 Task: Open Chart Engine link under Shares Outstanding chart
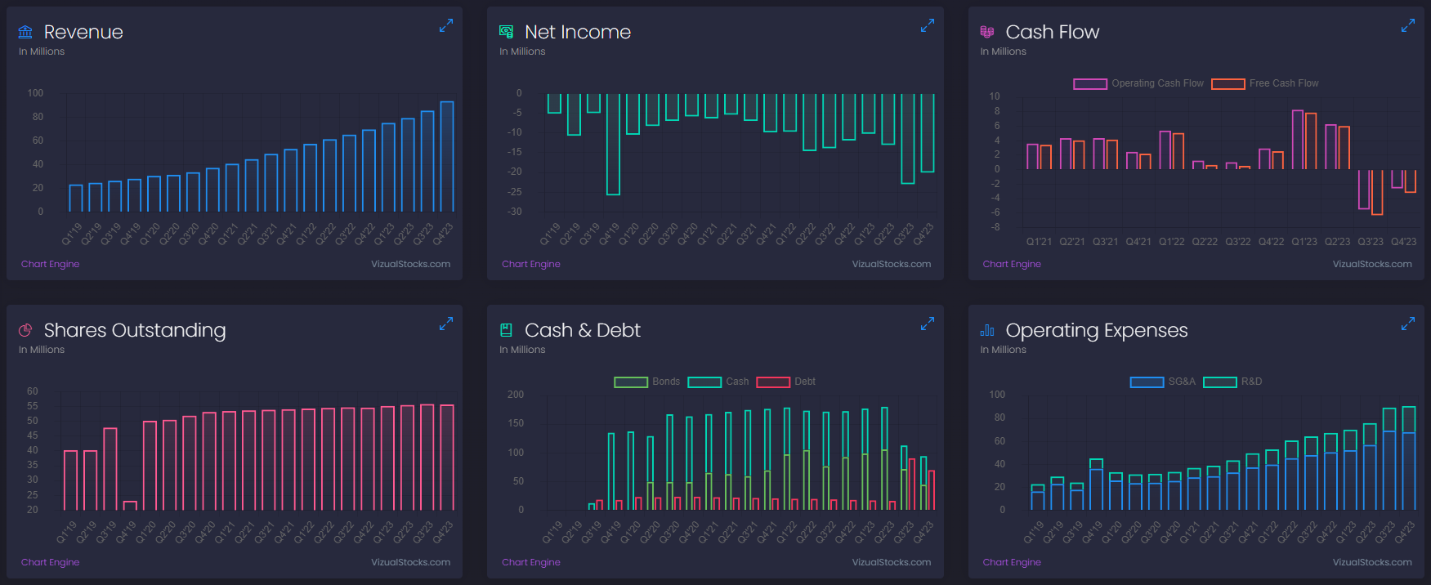coord(51,562)
